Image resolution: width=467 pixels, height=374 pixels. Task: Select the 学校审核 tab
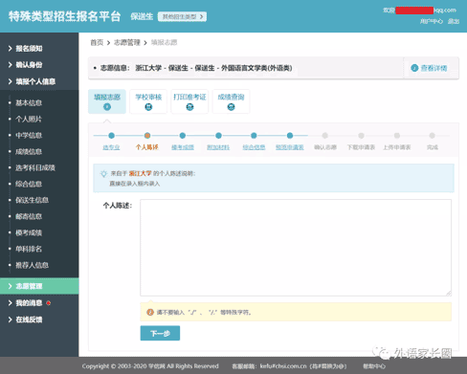(148, 101)
